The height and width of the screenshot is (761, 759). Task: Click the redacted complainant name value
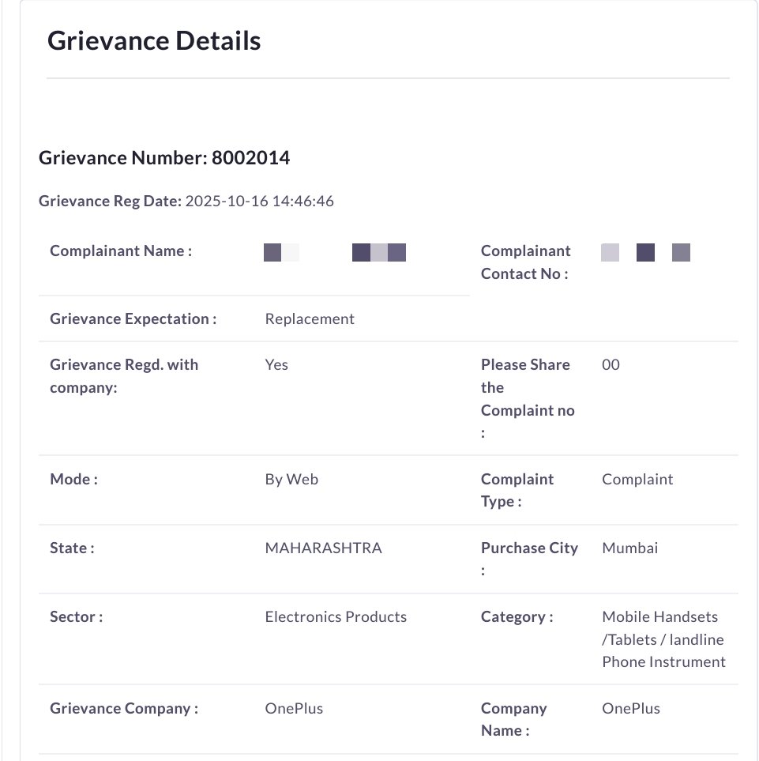[x=332, y=251]
